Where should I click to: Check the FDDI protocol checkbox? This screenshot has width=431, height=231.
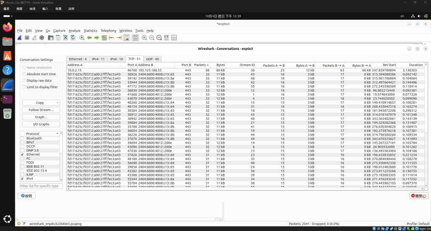pos(23,163)
